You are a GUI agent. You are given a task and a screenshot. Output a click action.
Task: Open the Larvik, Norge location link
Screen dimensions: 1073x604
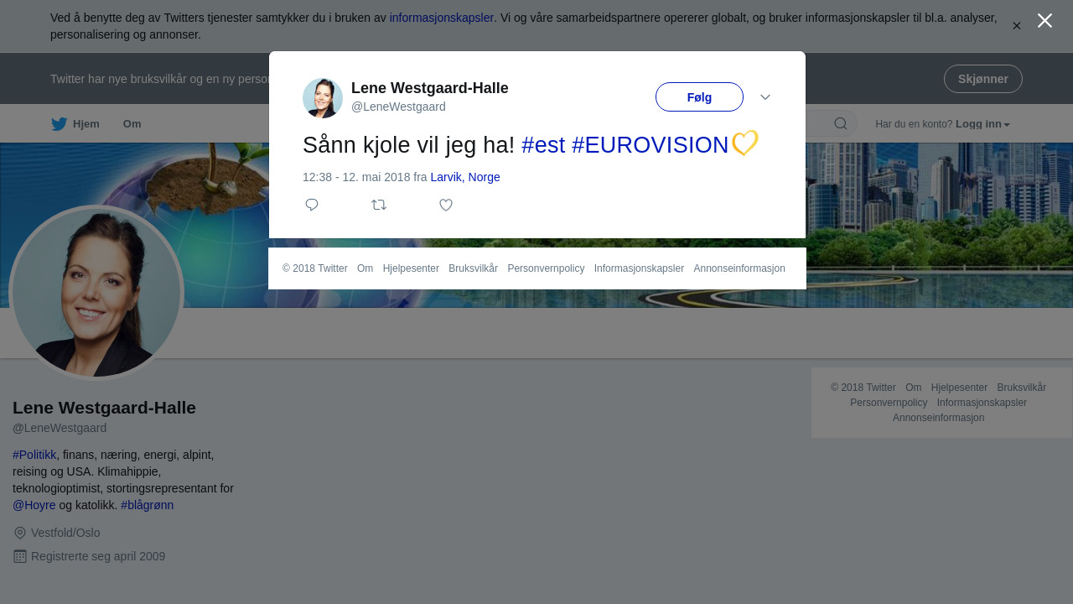click(465, 177)
